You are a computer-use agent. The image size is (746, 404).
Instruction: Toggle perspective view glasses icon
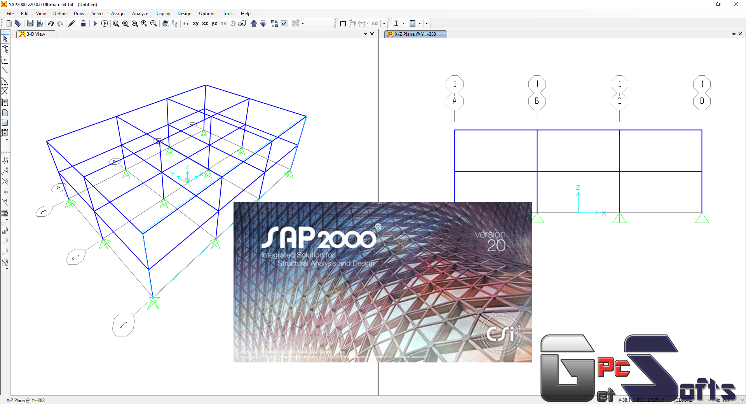pyautogui.click(x=242, y=23)
